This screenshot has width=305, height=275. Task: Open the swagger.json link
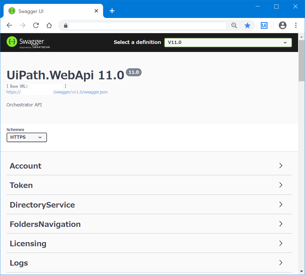coord(57,92)
